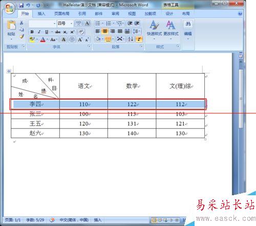
Task: Open the phonetic guide tool
Action: [x=78, y=23]
